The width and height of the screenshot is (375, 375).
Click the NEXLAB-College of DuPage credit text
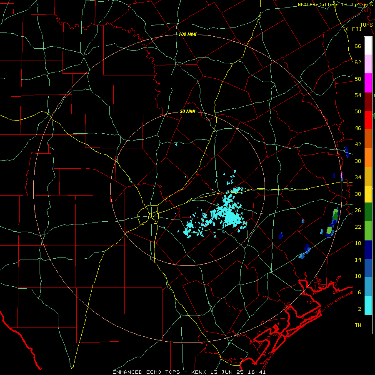click(335, 5)
